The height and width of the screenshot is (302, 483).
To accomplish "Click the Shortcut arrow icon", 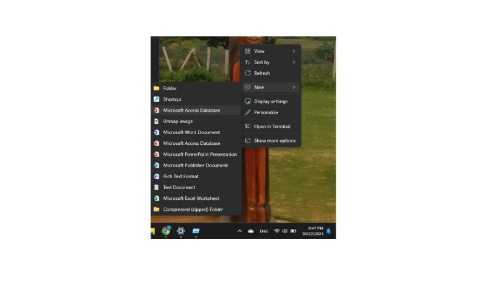I will tap(156, 100).
